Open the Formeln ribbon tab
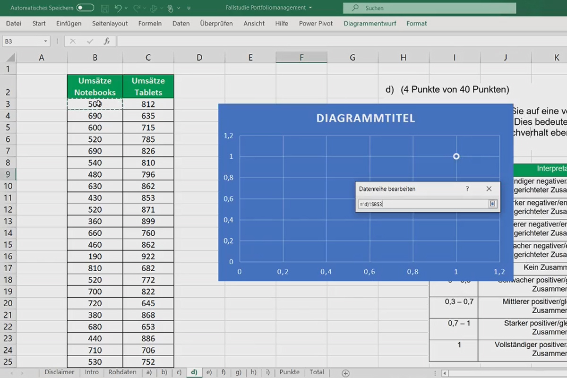 [150, 23]
